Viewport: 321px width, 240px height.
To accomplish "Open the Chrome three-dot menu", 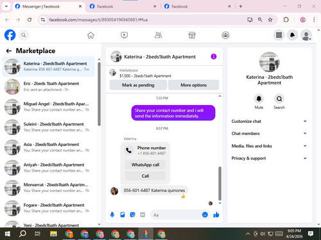I will pos(314,20).
